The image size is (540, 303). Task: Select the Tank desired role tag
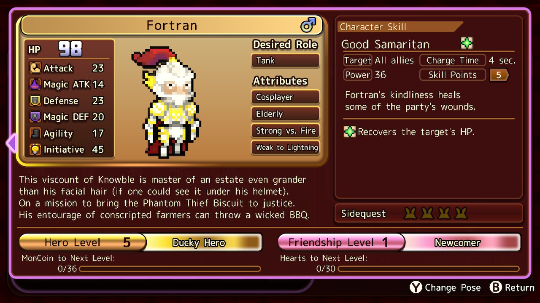click(285, 61)
